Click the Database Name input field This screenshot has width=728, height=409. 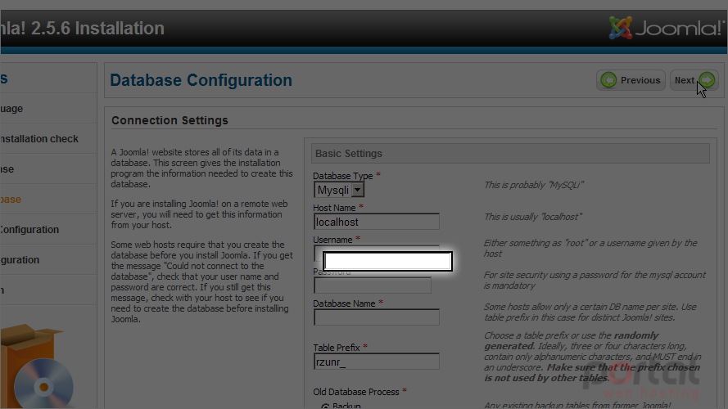[x=377, y=317]
